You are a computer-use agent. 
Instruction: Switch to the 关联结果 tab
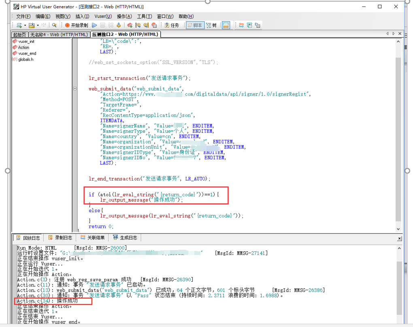pyautogui.click(x=93, y=238)
